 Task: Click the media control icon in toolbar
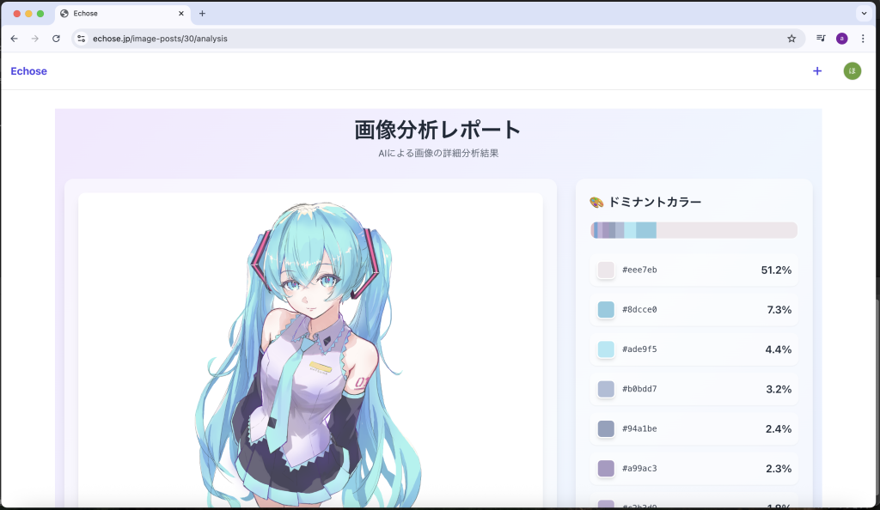click(821, 39)
